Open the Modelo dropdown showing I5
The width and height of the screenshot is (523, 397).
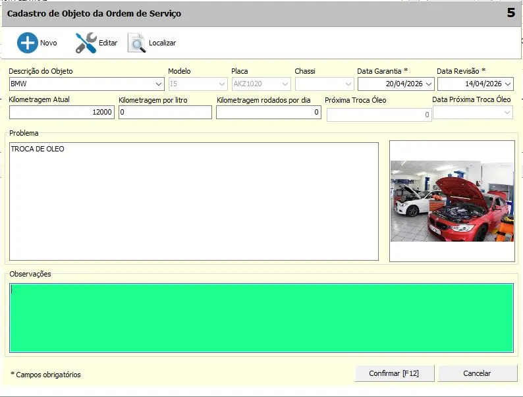222,84
